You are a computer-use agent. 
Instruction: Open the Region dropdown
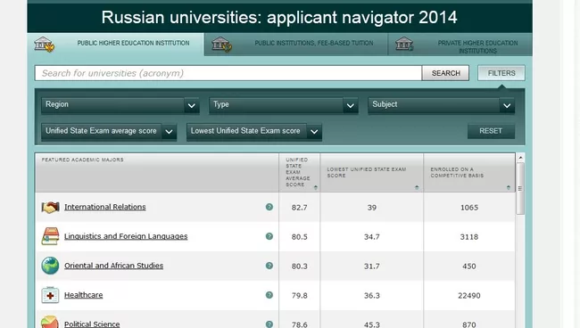(120, 105)
